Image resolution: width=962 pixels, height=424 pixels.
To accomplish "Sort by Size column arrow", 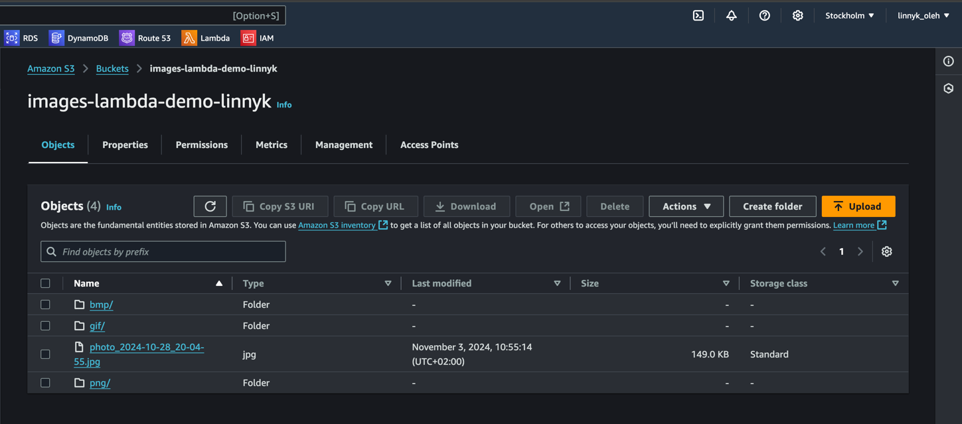I will coord(726,283).
